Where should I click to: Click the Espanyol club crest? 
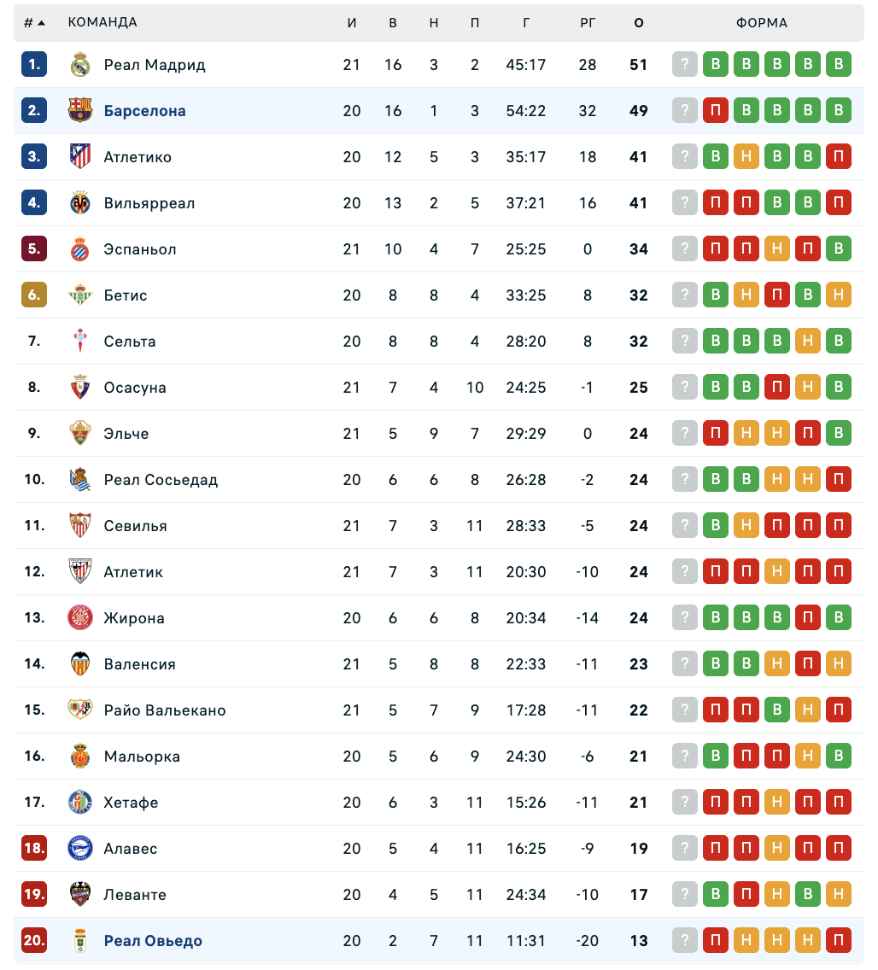pos(80,249)
